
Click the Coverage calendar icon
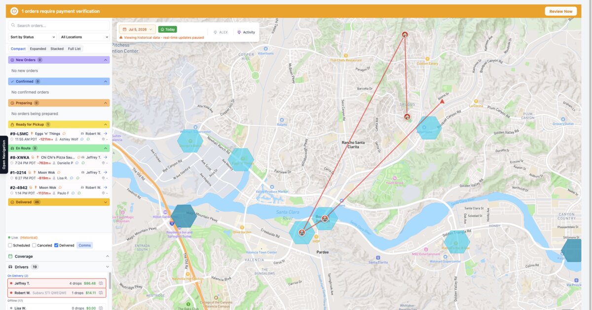pyautogui.click(x=11, y=256)
